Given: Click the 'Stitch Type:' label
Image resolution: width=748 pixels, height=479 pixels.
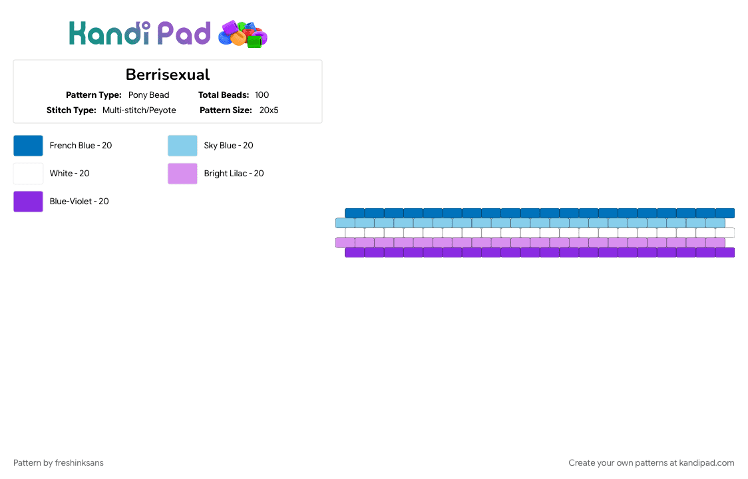Looking at the screenshot, I should click(x=71, y=110).
